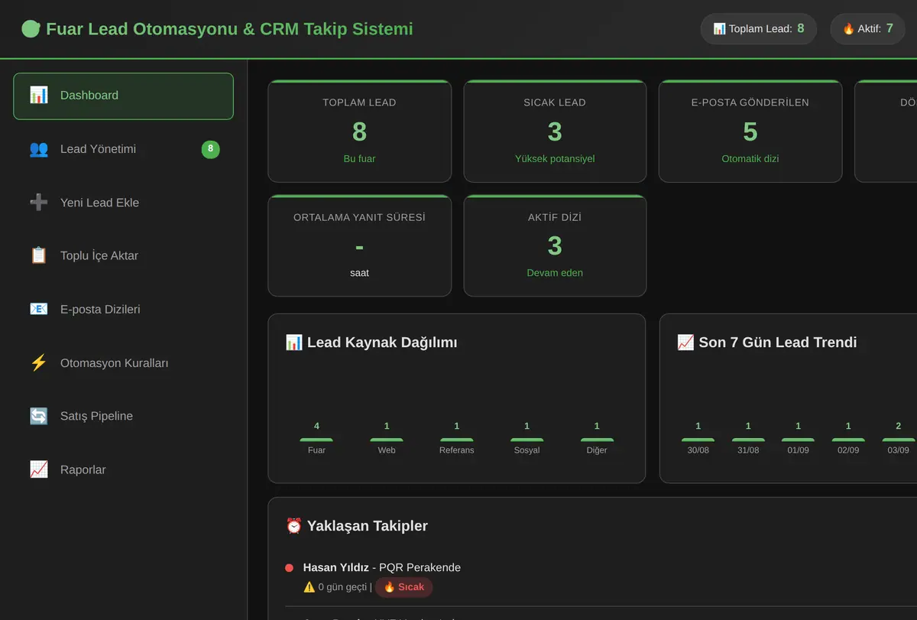The height and width of the screenshot is (620, 917).
Task: Click the green 8 badge on Lead Yönetimi
Action: [210, 149]
